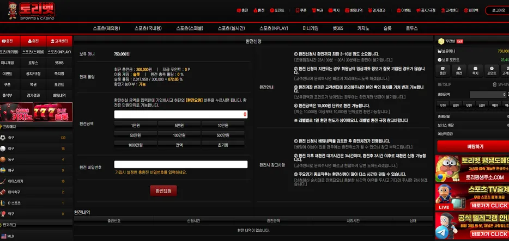This screenshot has width=509, height=241.
Task: Click the soccer ball icon in prematch list
Action: (x=3, y=138)
